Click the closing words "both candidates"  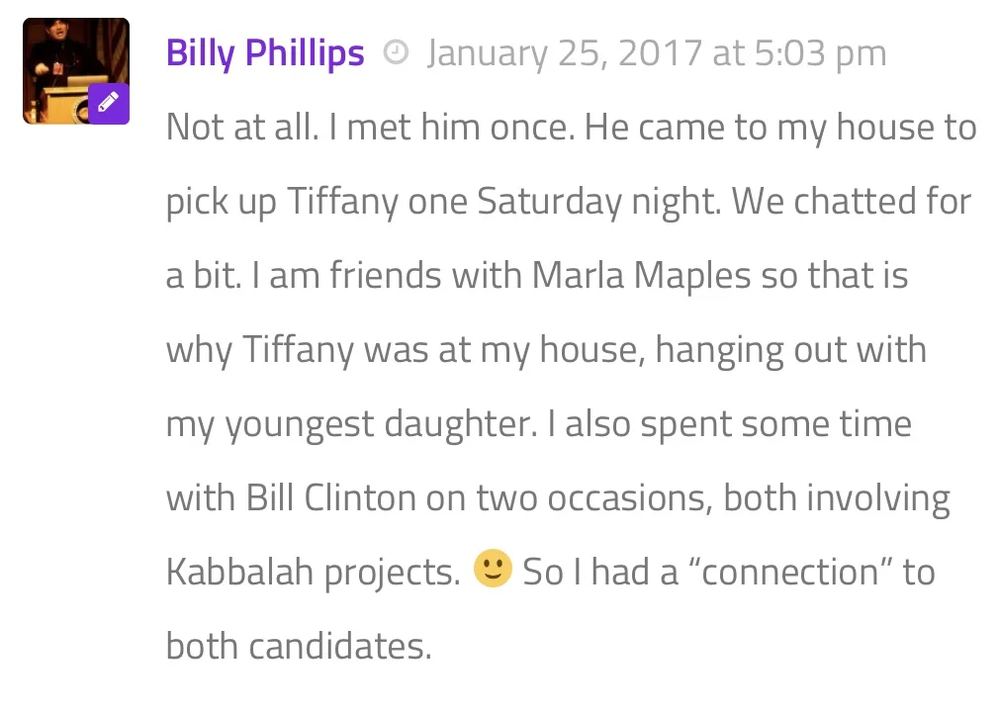pyautogui.click(x=299, y=646)
